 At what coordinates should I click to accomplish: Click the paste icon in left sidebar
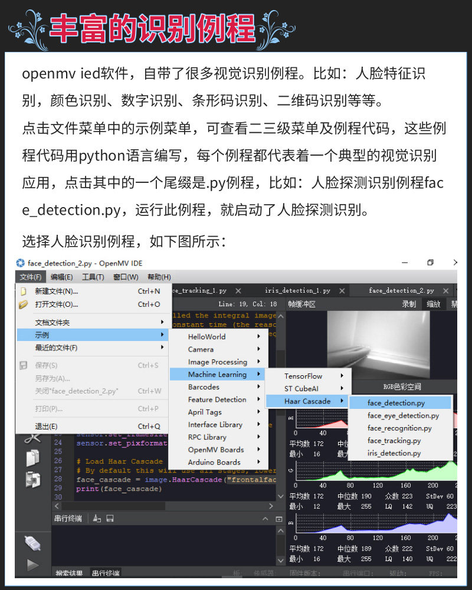pyautogui.click(x=33, y=480)
